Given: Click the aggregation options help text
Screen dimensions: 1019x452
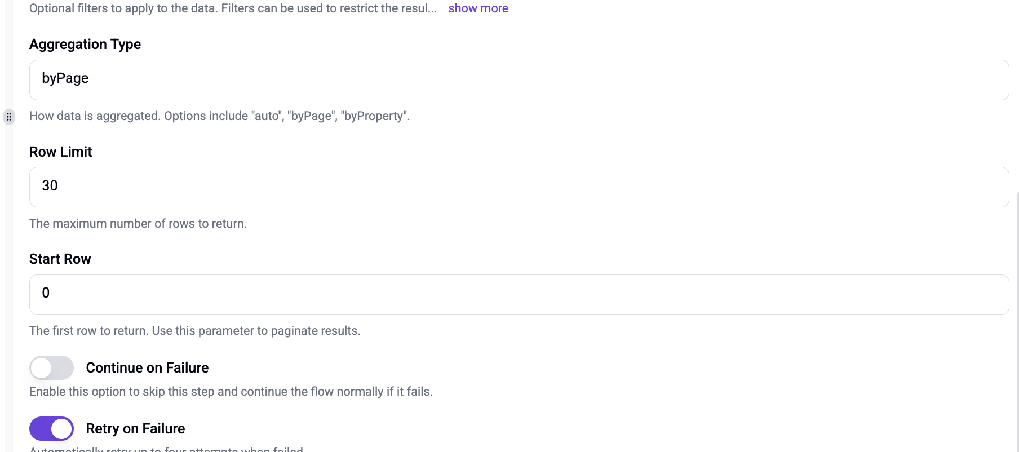Looking at the screenshot, I should [220, 116].
